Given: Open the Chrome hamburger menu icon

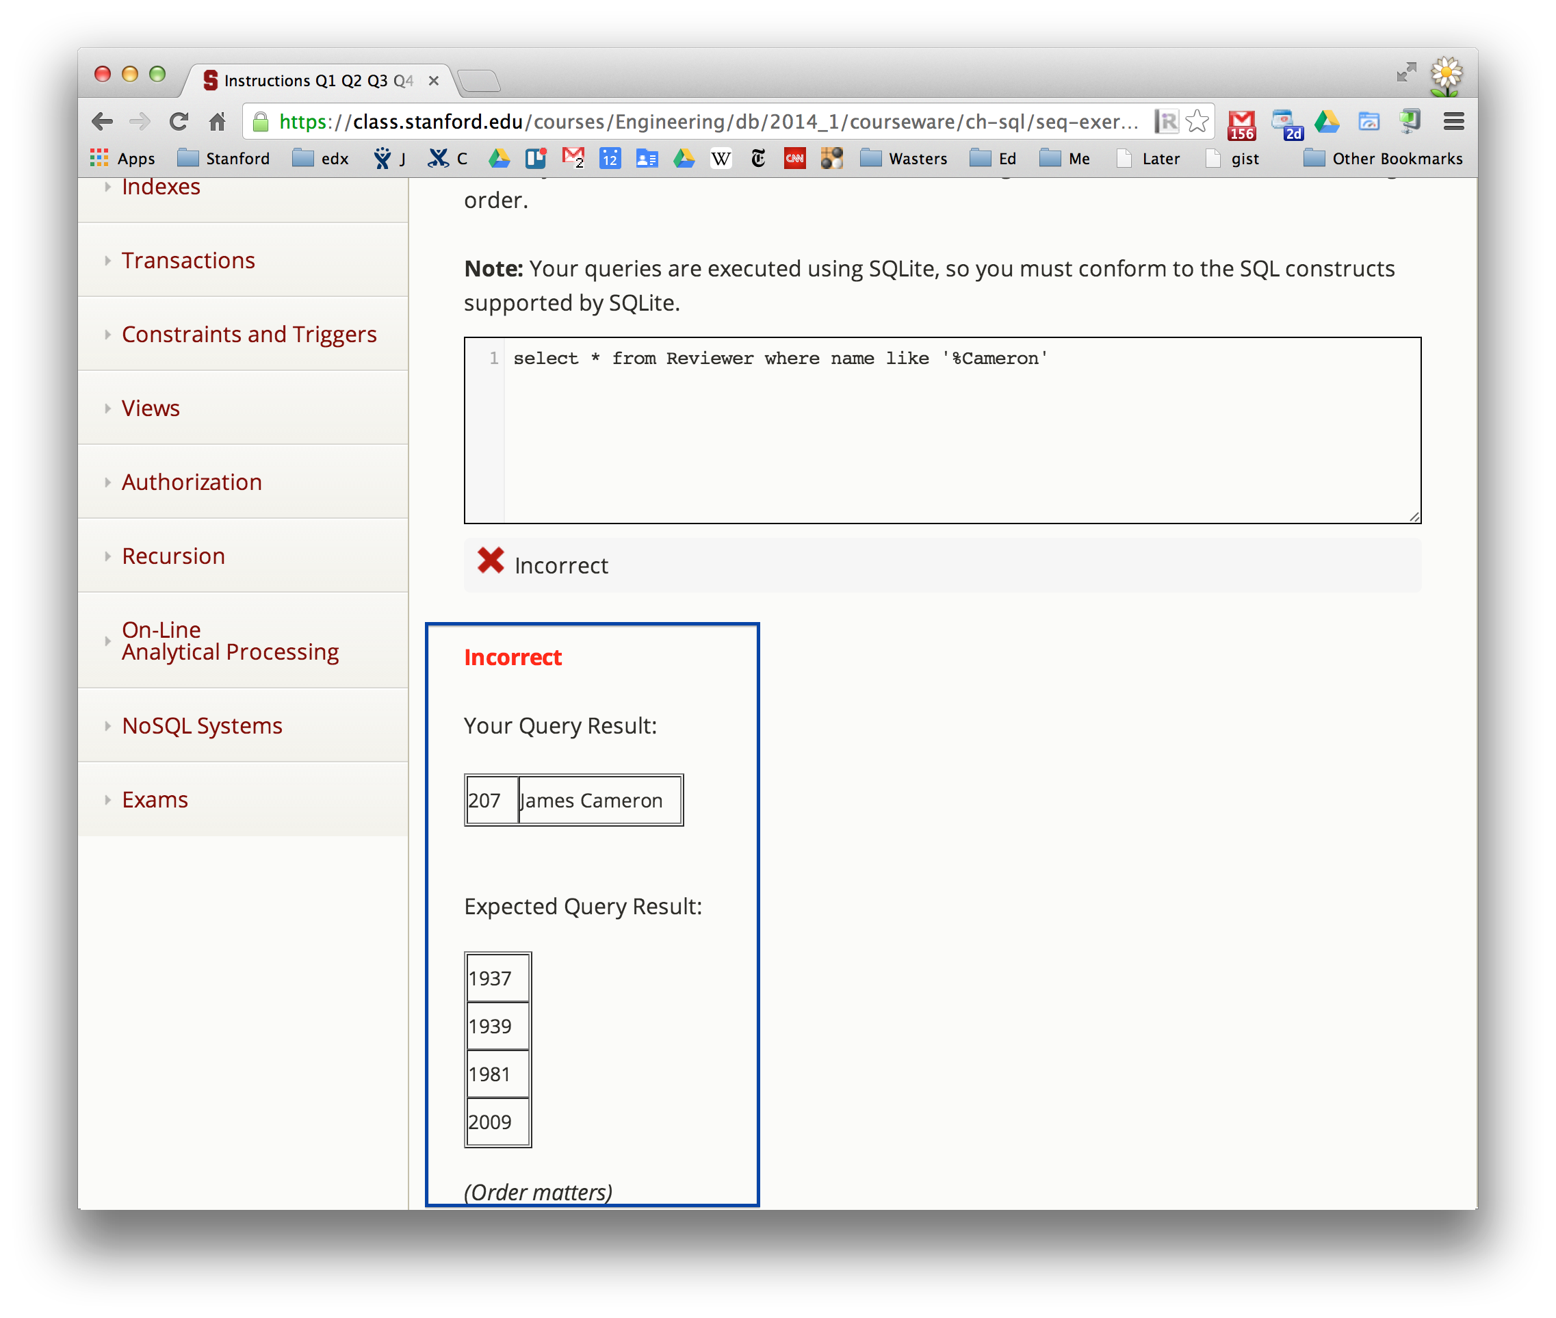Looking at the screenshot, I should 1453,121.
